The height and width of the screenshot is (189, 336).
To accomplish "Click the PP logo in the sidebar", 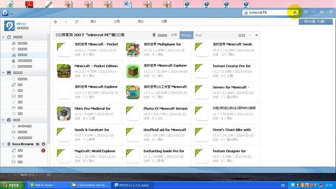I will 9,26.
